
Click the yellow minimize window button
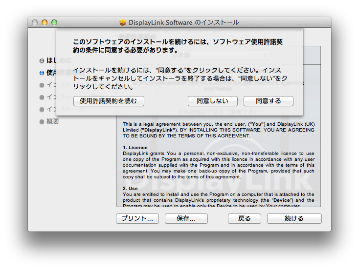pyautogui.click(x=45, y=22)
